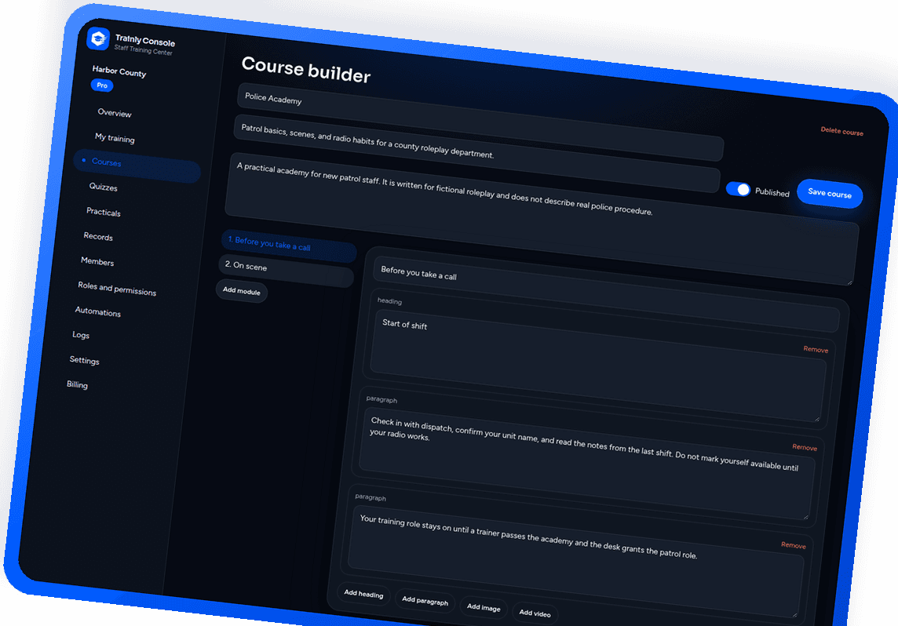Edit the module title Before you take a call
Viewport: 898px width, 626px height.
607,294
